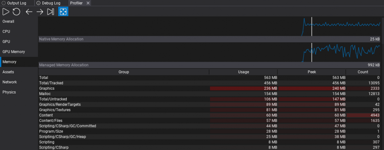Toggle the show-only-last-update-events icon
This screenshot has height=150, width=384.
click(x=63, y=12)
